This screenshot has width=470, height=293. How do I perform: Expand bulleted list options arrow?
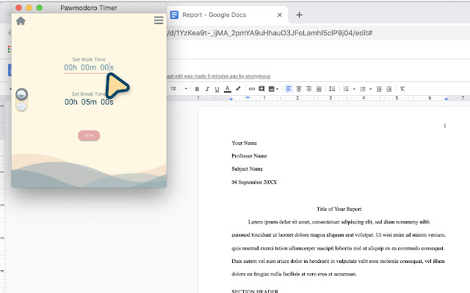point(370,89)
